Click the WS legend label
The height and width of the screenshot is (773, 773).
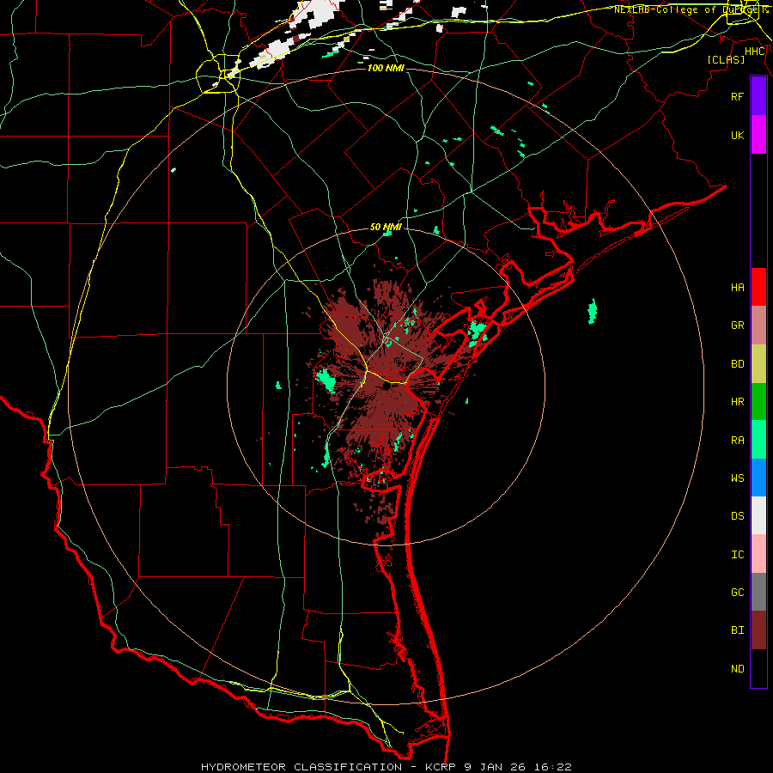pyautogui.click(x=737, y=478)
